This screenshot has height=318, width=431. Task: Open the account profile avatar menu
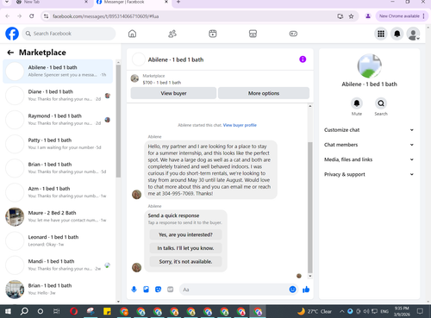pos(413,34)
